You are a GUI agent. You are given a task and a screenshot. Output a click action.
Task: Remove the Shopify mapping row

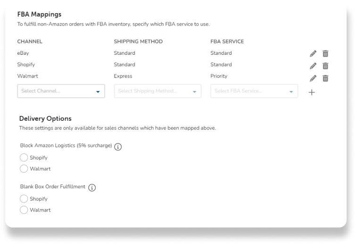(325, 66)
